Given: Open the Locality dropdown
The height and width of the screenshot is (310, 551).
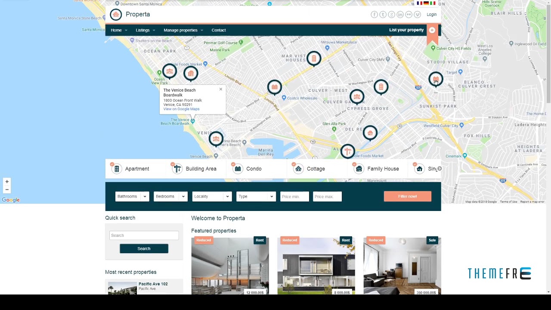Looking at the screenshot, I should tap(212, 196).
